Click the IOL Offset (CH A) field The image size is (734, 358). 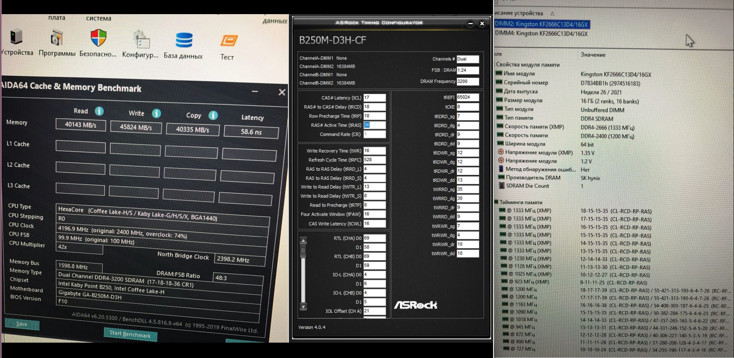coord(374,311)
